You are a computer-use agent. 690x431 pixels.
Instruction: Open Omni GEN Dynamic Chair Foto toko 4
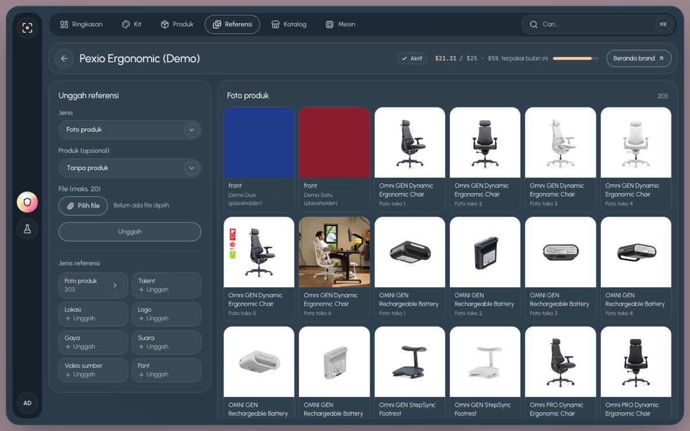point(635,160)
